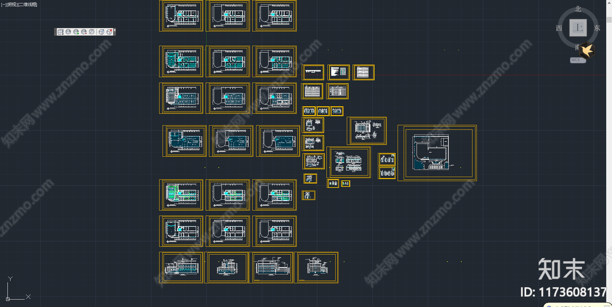The image size is (612, 307).
Task: Click 北 on the ViewCube compass
Action: click(578, 9)
